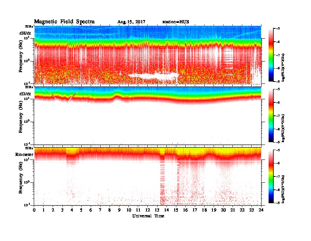
Task: Click hour tick label '6' on time axis
Action: click(91, 210)
